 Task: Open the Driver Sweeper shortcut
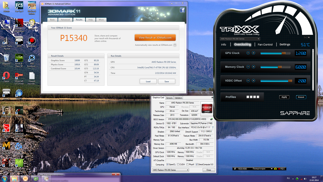click(x=19, y=148)
